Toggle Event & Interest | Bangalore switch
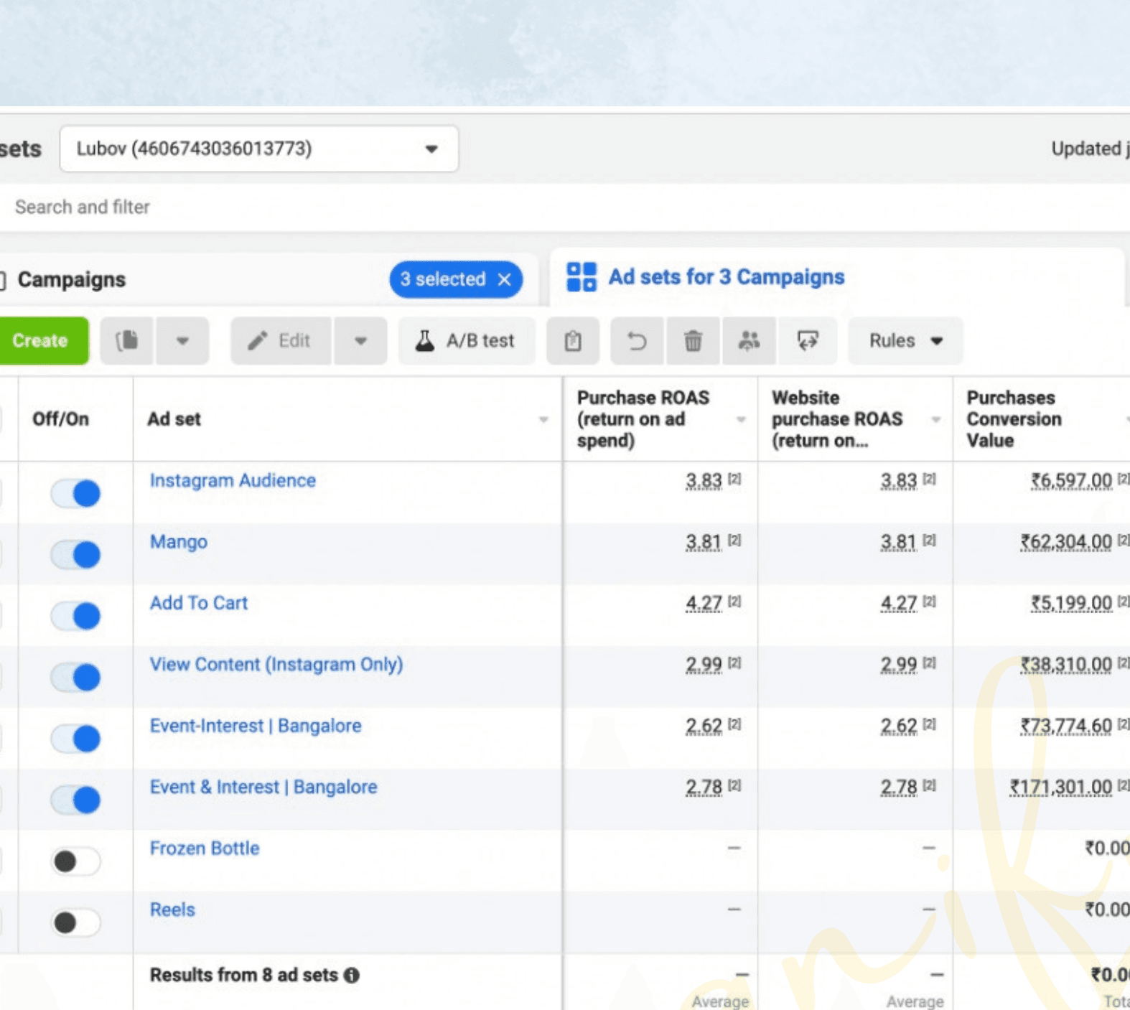The image size is (1130, 1010). [76, 800]
